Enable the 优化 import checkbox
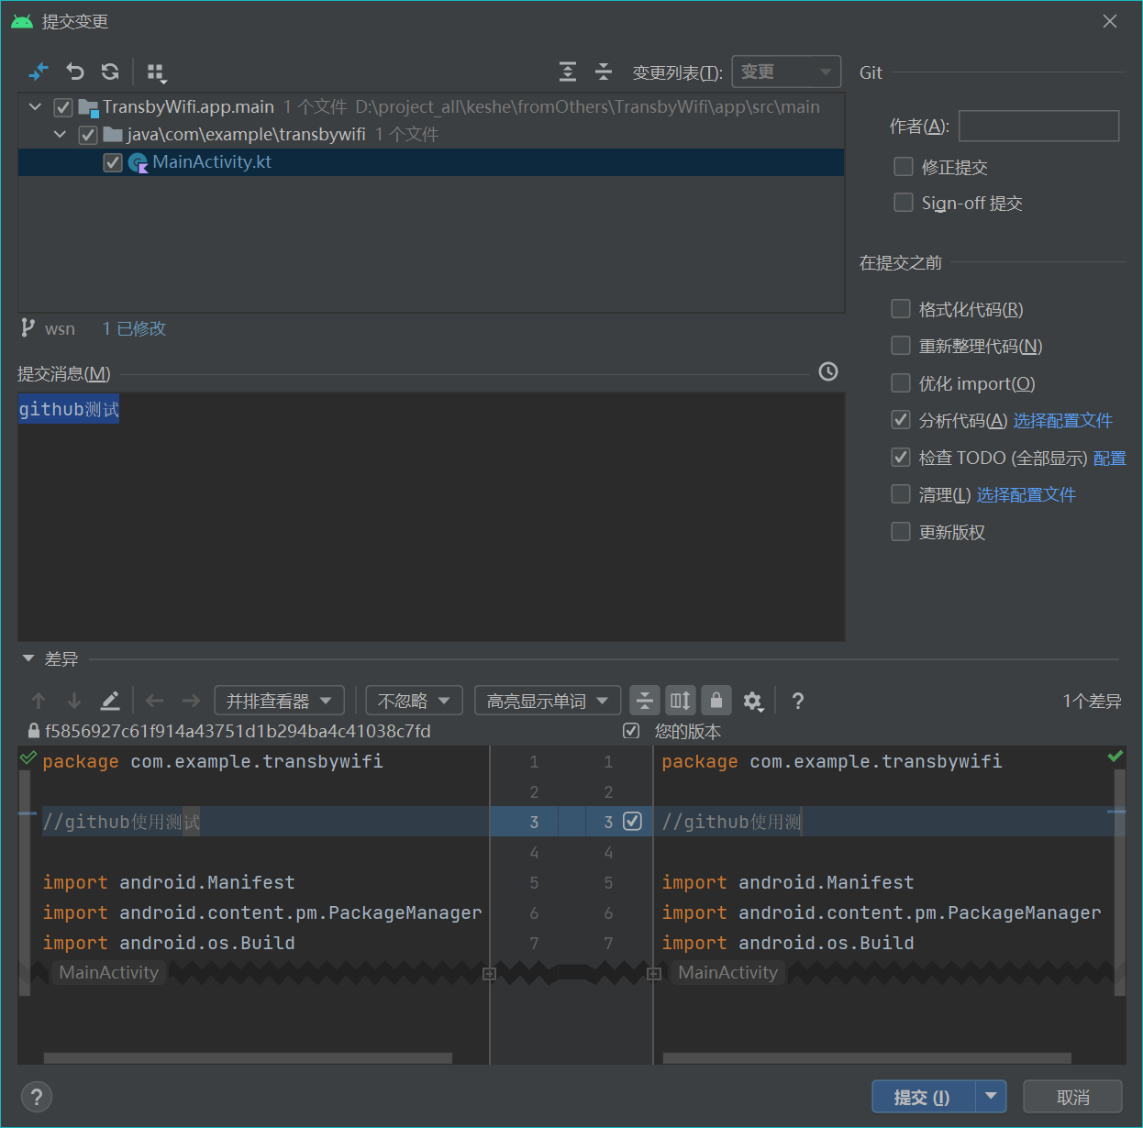 point(901,383)
